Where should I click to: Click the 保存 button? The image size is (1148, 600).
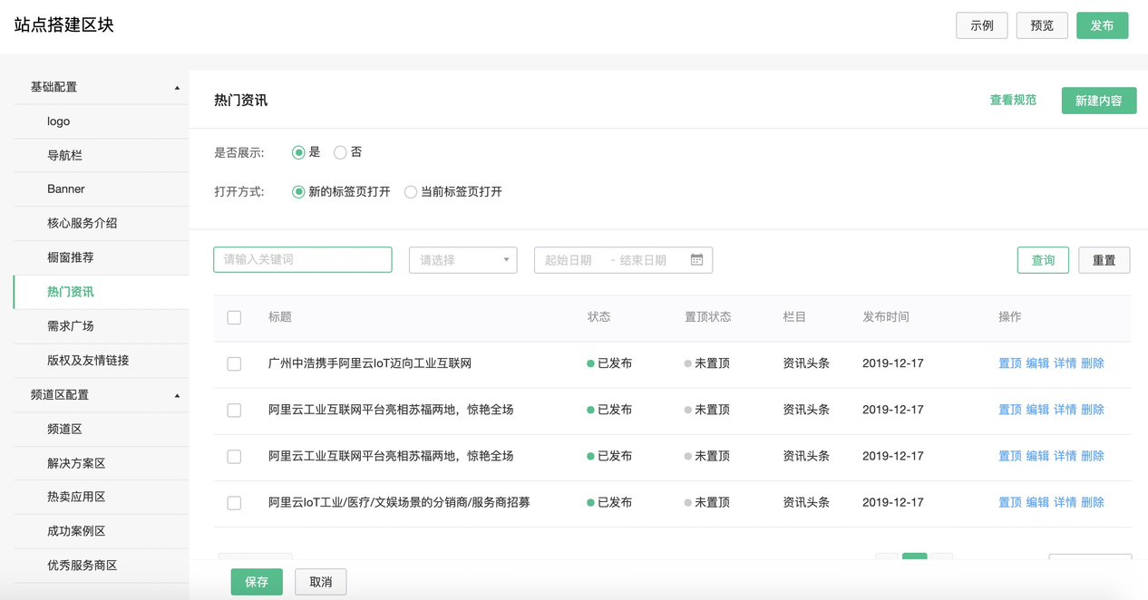257,582
